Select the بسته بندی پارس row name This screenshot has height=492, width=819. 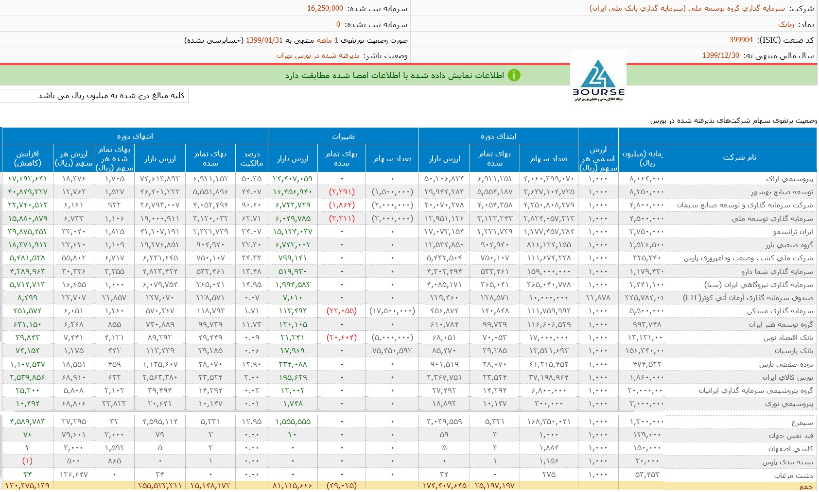point(787,462)
